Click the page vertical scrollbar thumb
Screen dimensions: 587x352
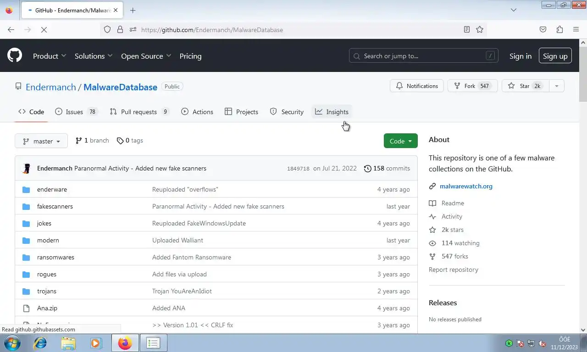(x=583, y=74)
